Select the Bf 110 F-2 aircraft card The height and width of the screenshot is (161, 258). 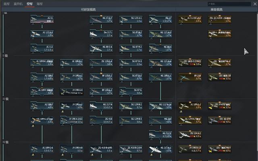coord(101,77)
